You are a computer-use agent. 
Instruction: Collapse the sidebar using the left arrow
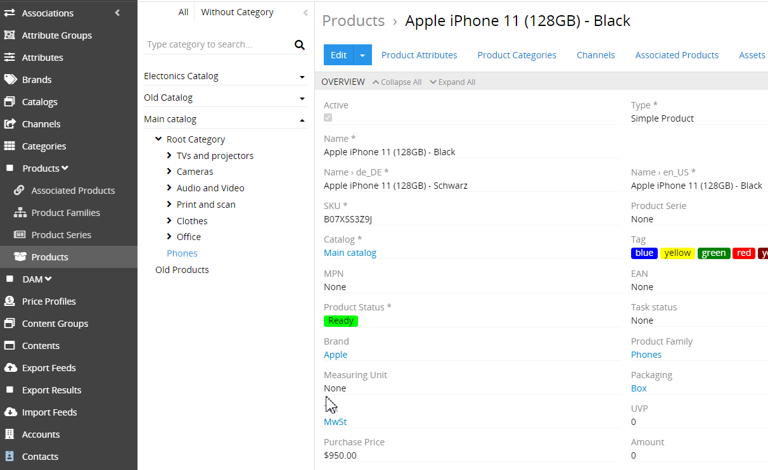pos(117,13)
